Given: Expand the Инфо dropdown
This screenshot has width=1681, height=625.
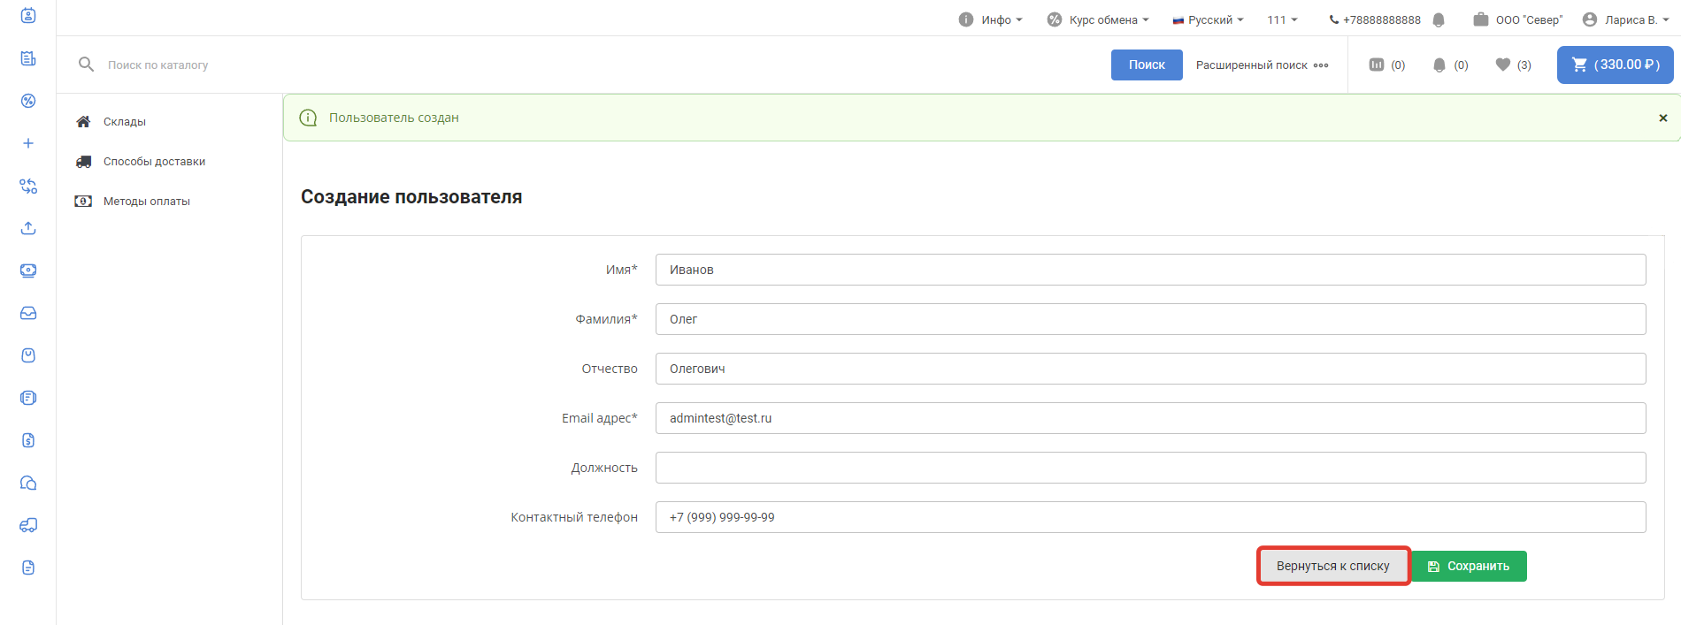Looking at the screenshot, I should pyautogui.click(x=991, y=19).
